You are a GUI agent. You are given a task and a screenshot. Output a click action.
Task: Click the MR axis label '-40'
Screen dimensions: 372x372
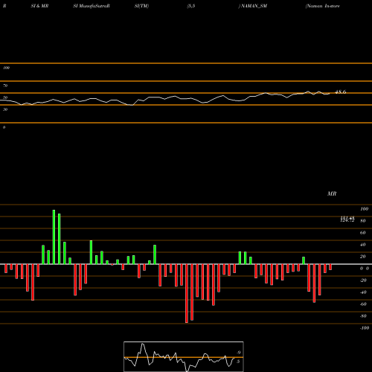[363, 292]
